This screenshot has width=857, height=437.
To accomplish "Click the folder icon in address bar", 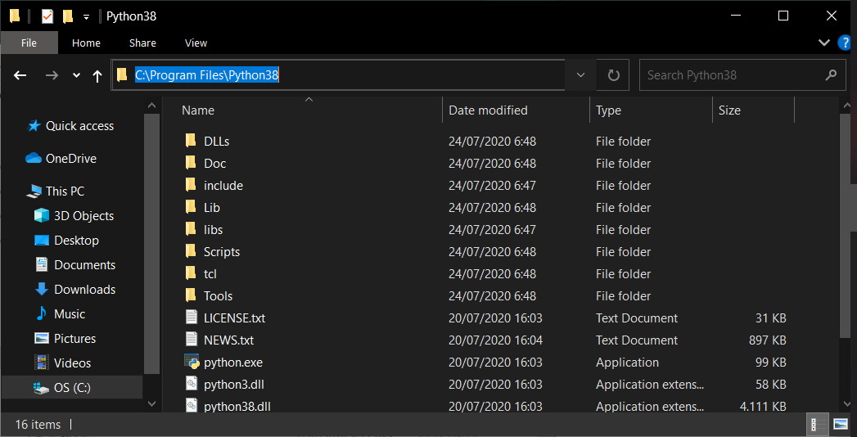I will coord(123,74).
